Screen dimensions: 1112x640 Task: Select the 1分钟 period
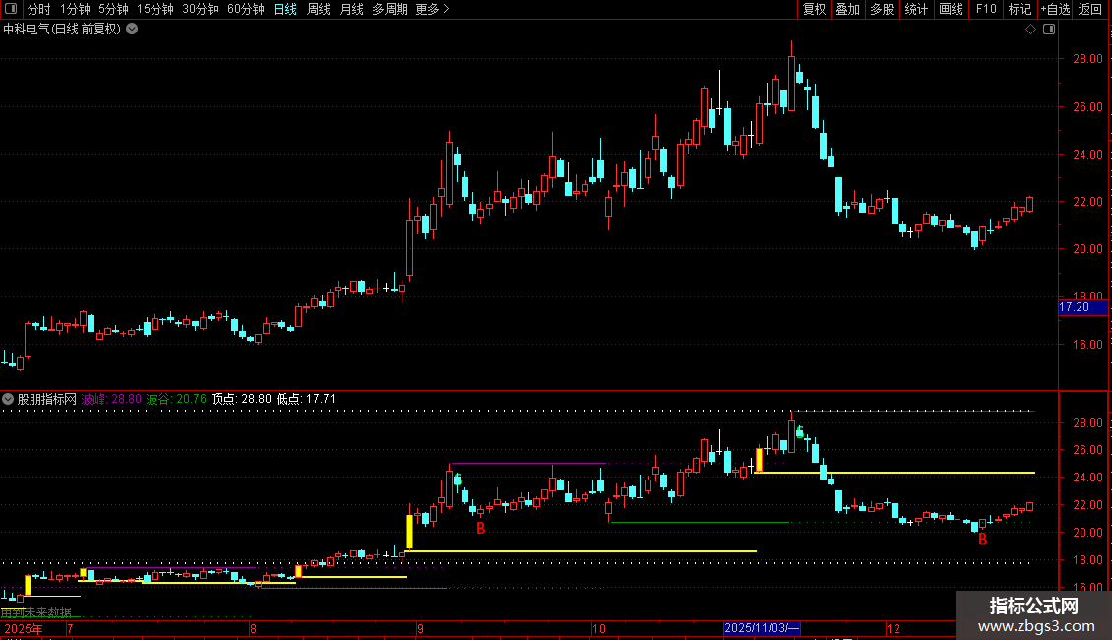tap(75, 9)
